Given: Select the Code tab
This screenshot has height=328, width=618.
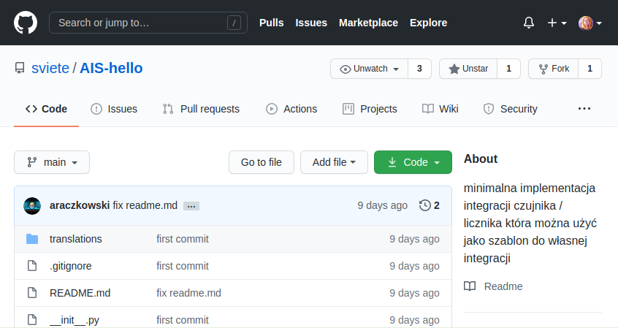Looking at the screenshot, I should pyautogui.click(x=47, y=109).
